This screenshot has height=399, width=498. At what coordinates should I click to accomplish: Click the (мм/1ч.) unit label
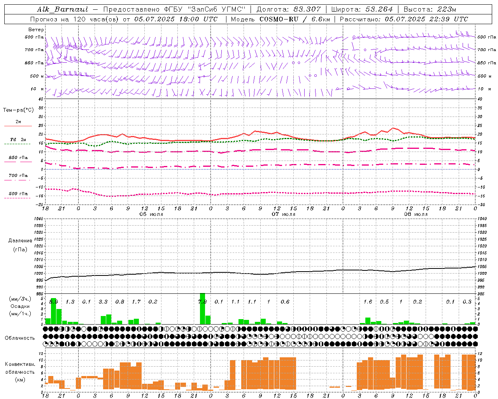(x=19, y=314)
